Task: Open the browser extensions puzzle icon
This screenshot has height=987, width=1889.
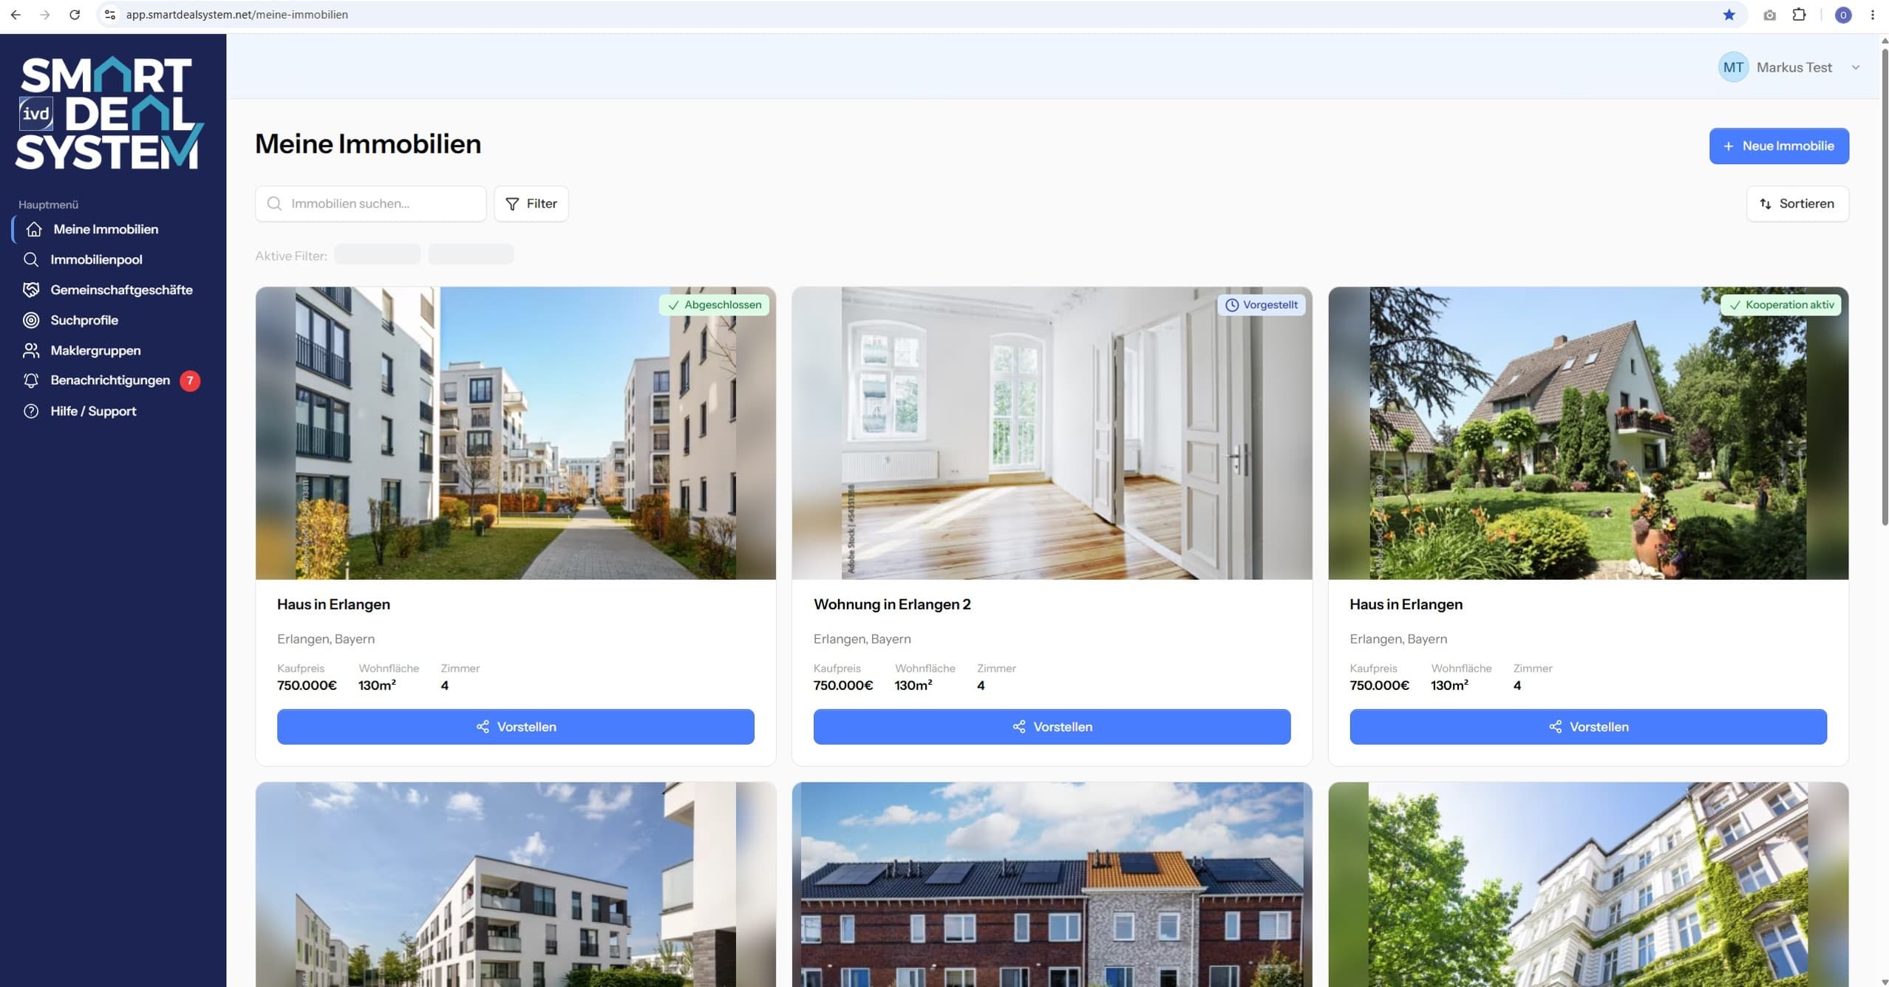Action: pos(1799,14)
